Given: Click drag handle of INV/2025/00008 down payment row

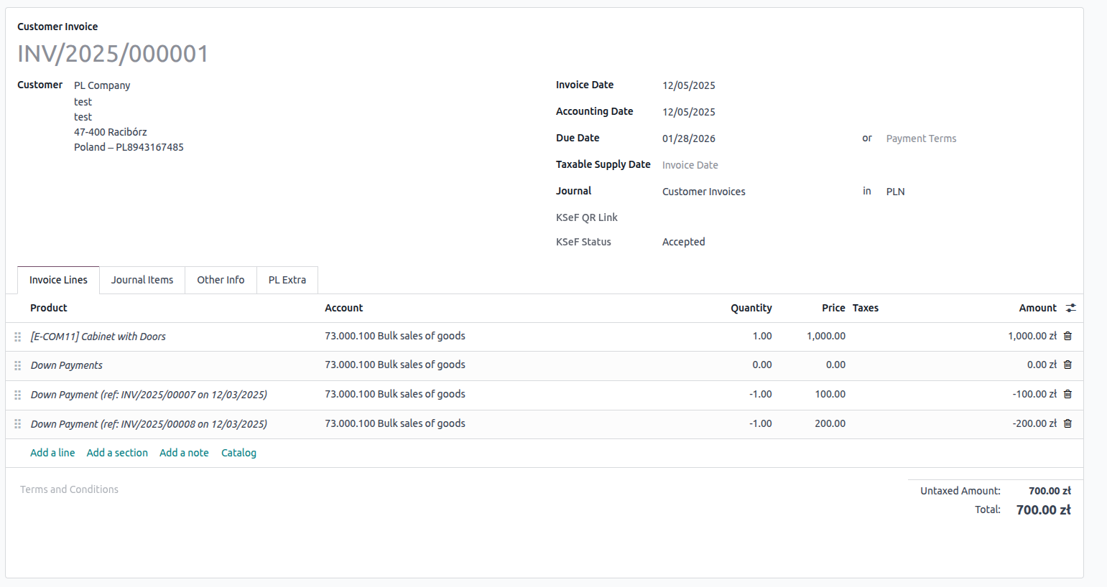Looking at the screenshot, I should coord(18,424).
